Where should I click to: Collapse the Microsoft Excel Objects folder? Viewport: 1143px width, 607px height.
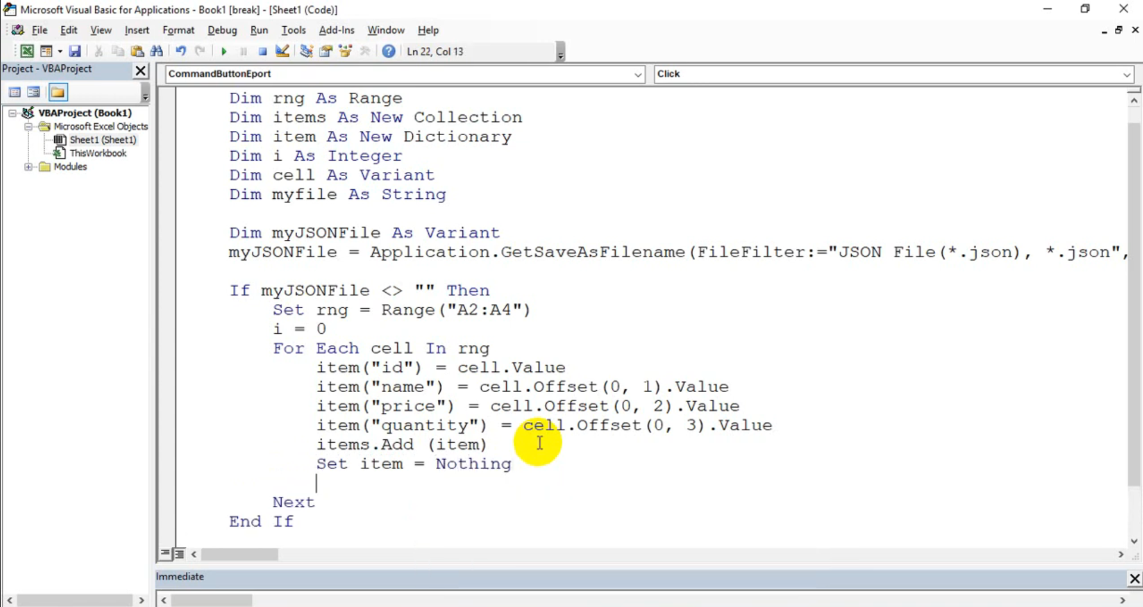[29, 127]
